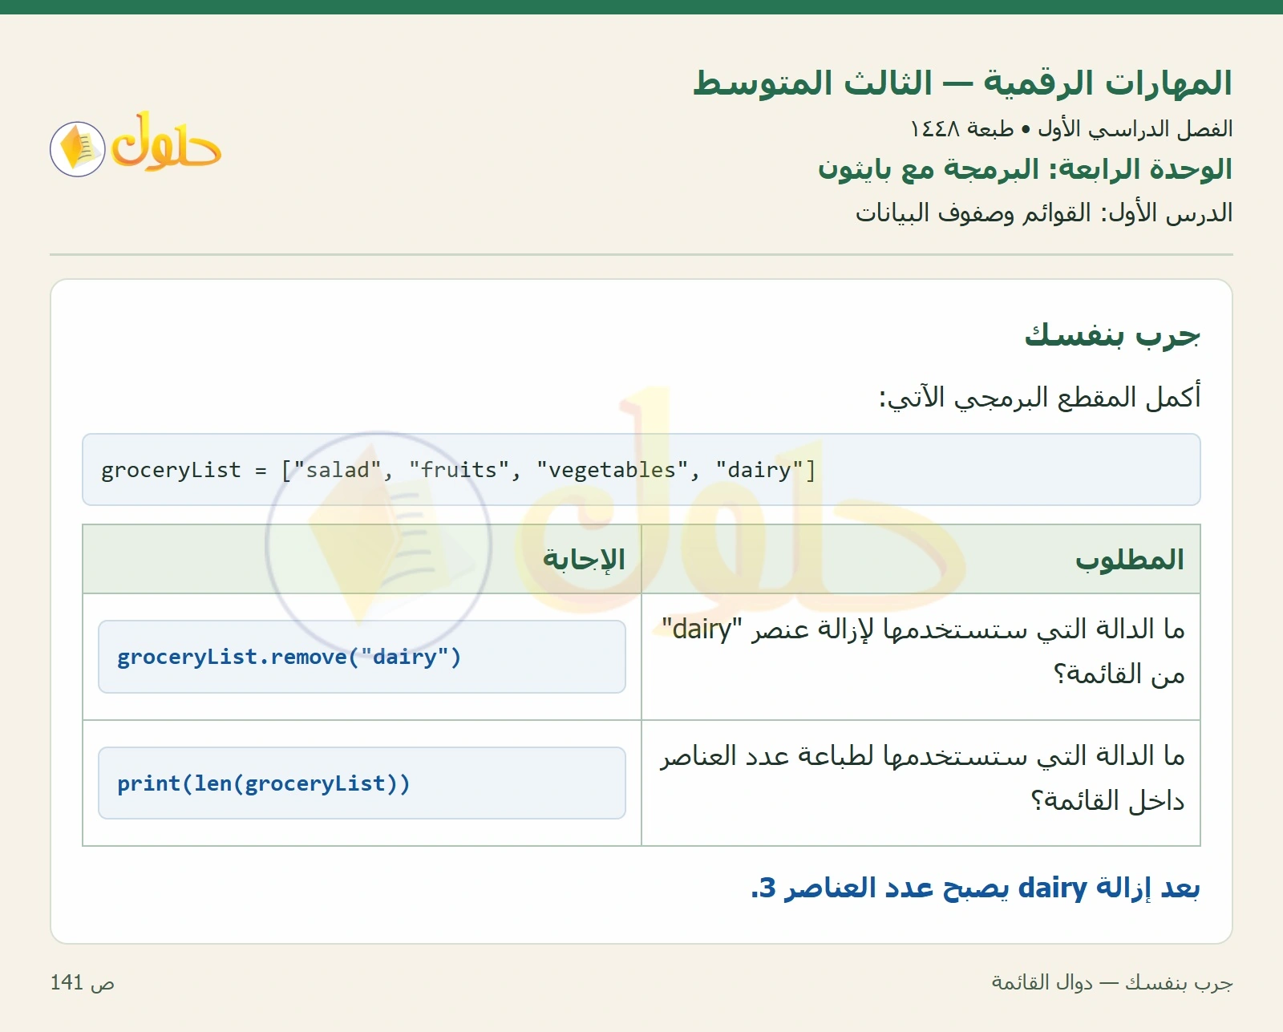
Task: Click the groceryList definition code block
Action: tap(641, 470)
